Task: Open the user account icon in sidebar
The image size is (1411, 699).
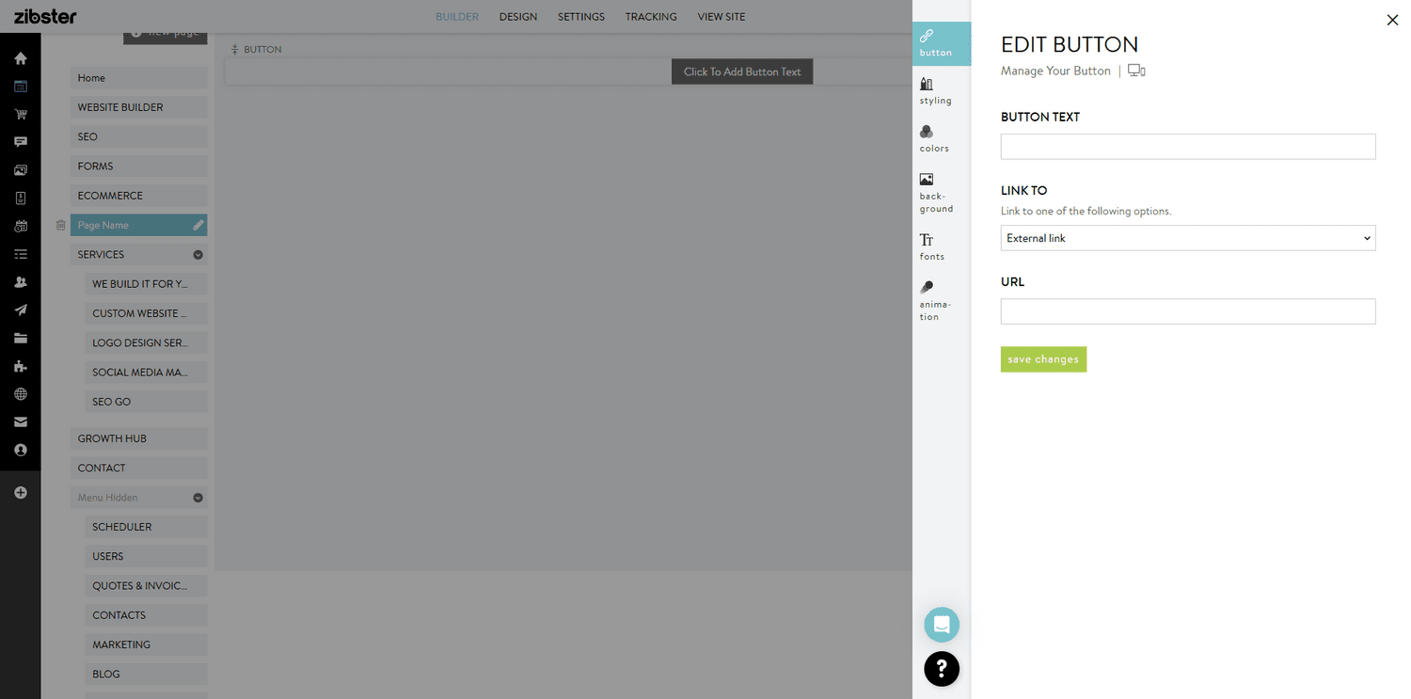Action: pos(20,451)
